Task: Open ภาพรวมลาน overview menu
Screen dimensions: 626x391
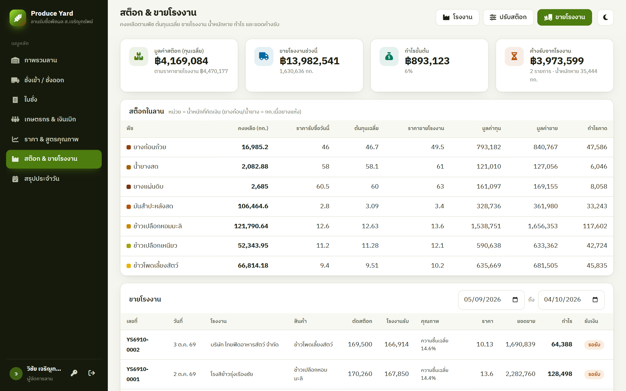Action: coord(54,60)
